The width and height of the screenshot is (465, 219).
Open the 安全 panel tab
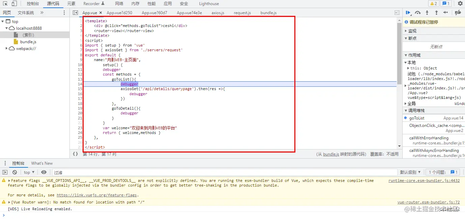pyautogui.click(x=184, y=4)
